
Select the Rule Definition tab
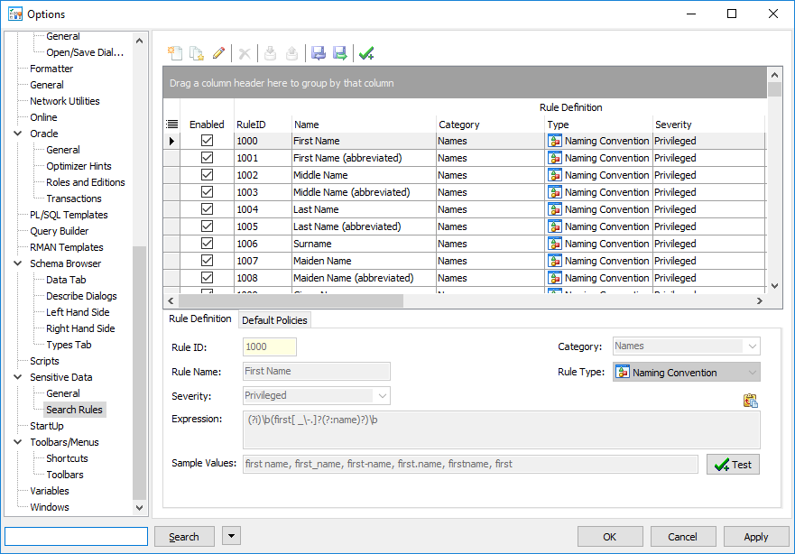coord(199,319)
